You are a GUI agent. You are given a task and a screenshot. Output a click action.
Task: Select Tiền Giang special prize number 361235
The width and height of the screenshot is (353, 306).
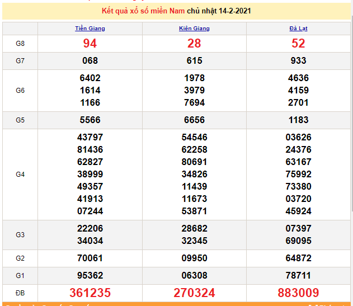(x=90, y=293)
